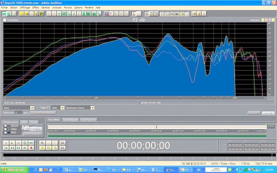Viewport: 277px width, 173px height.
Task: Check the Vidéo file type checkbox
Action: pos(5,129)
